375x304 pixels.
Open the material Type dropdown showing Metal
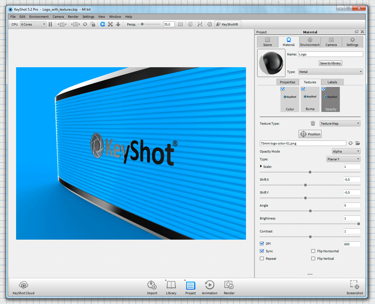(x=331, y=72)
